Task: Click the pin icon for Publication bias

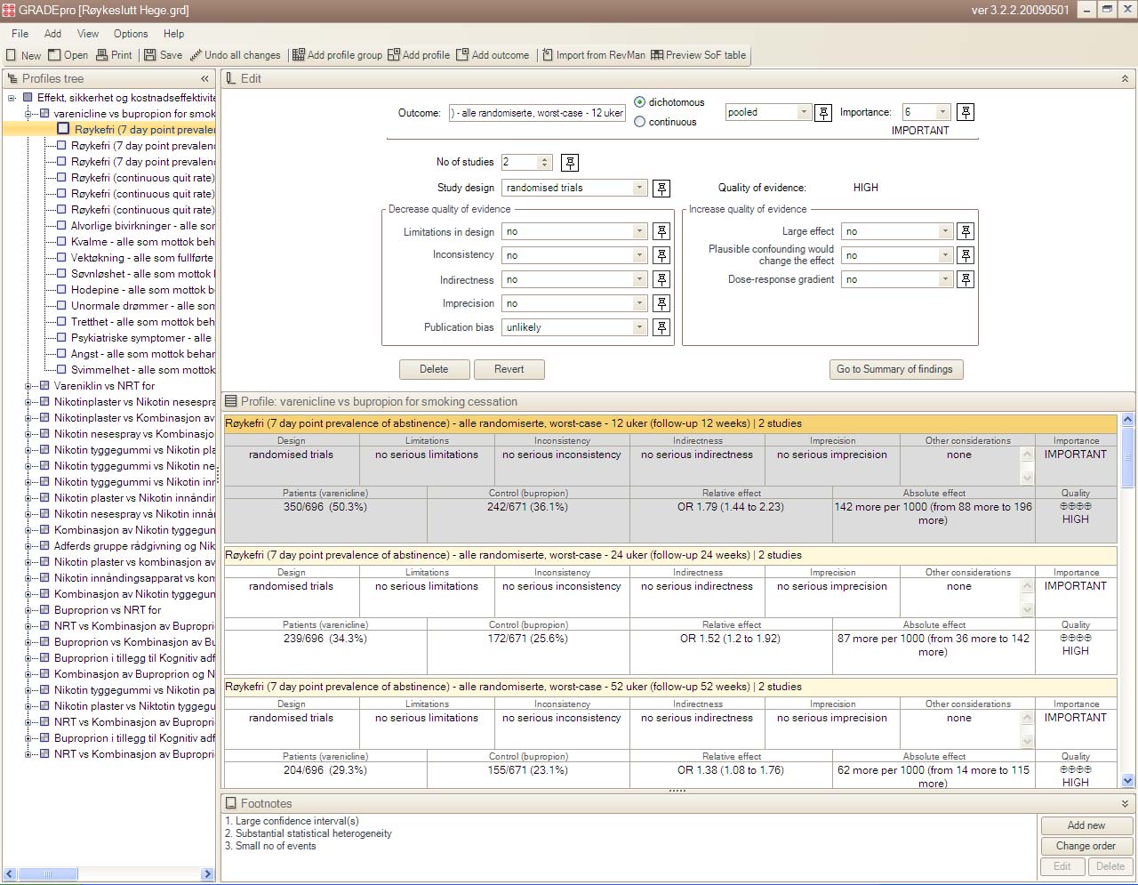Action: click(x=661, y=327)
